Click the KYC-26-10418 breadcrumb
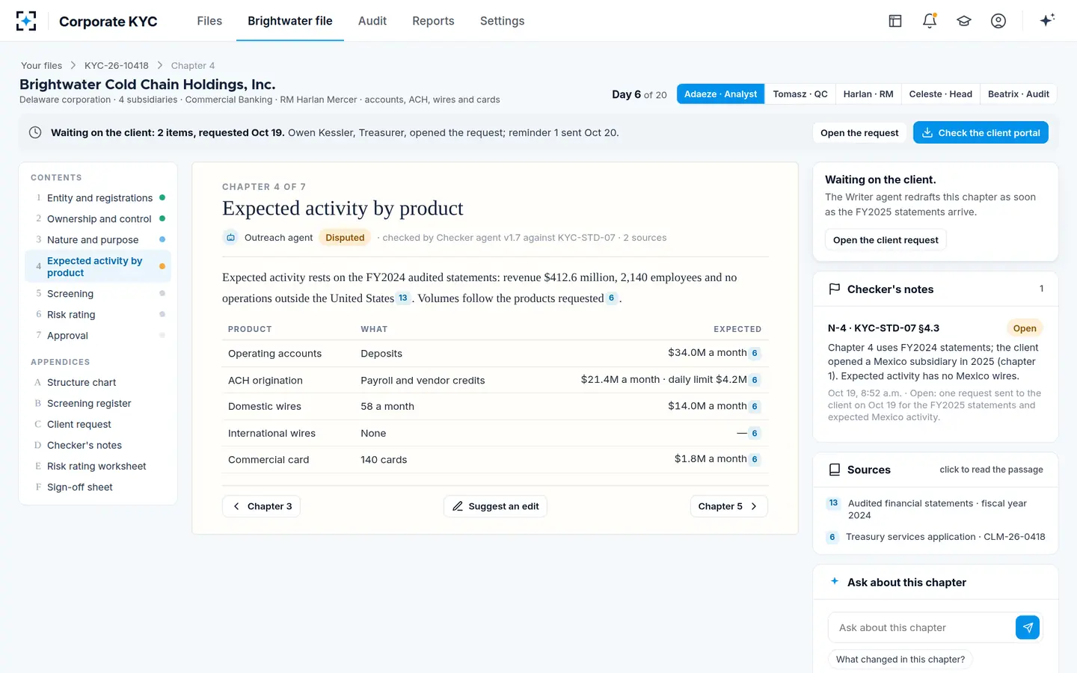Image resolution: width=1077 pixels, height=673 pixels. 117,66
